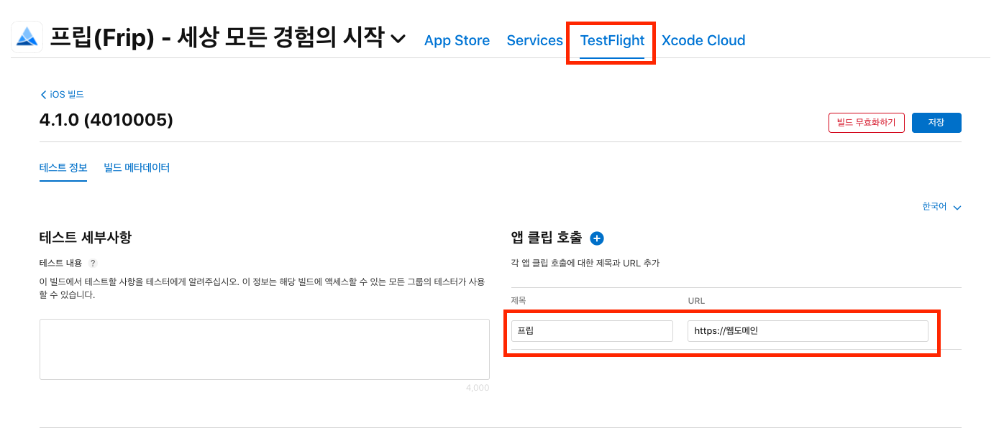The width and height of the screenshot is (1004, 428).
Task: Click the 각 앱 클립 호출 description text
Action: click(x=585, y=264)
